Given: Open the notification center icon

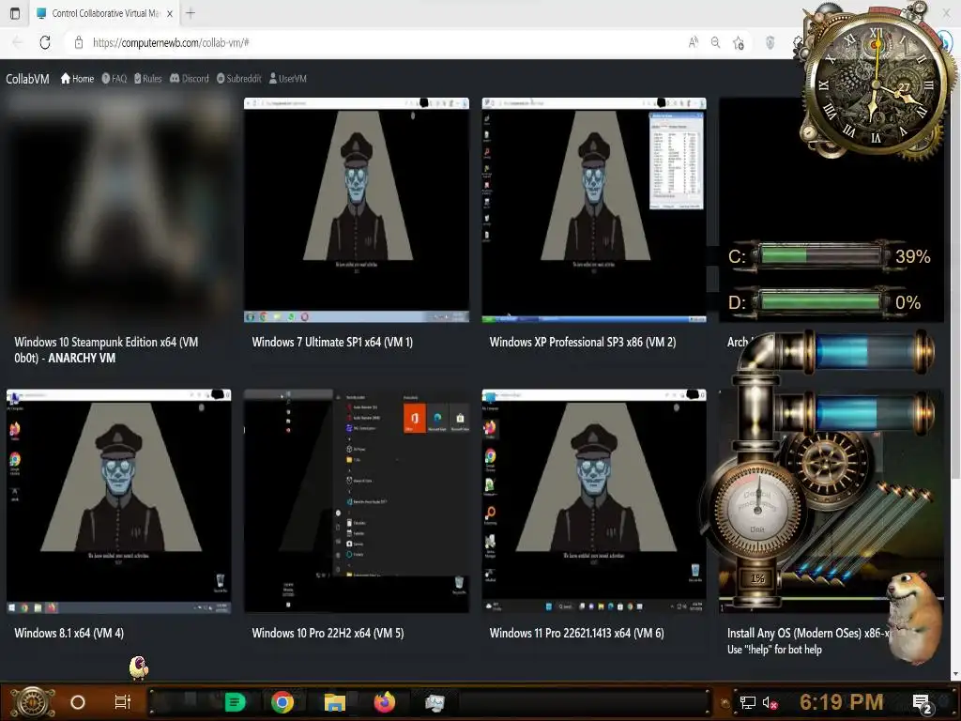Looking at the screenshot, I should click(x=923, y=703).
